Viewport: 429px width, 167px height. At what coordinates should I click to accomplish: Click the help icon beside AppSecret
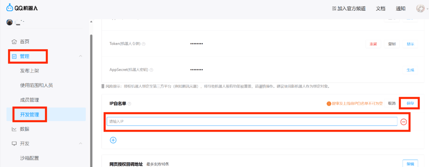coord(151,70)
